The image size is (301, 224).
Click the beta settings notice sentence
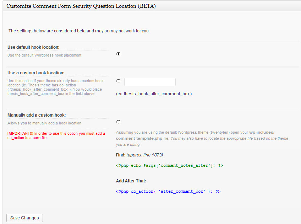(x=79, y=31)
